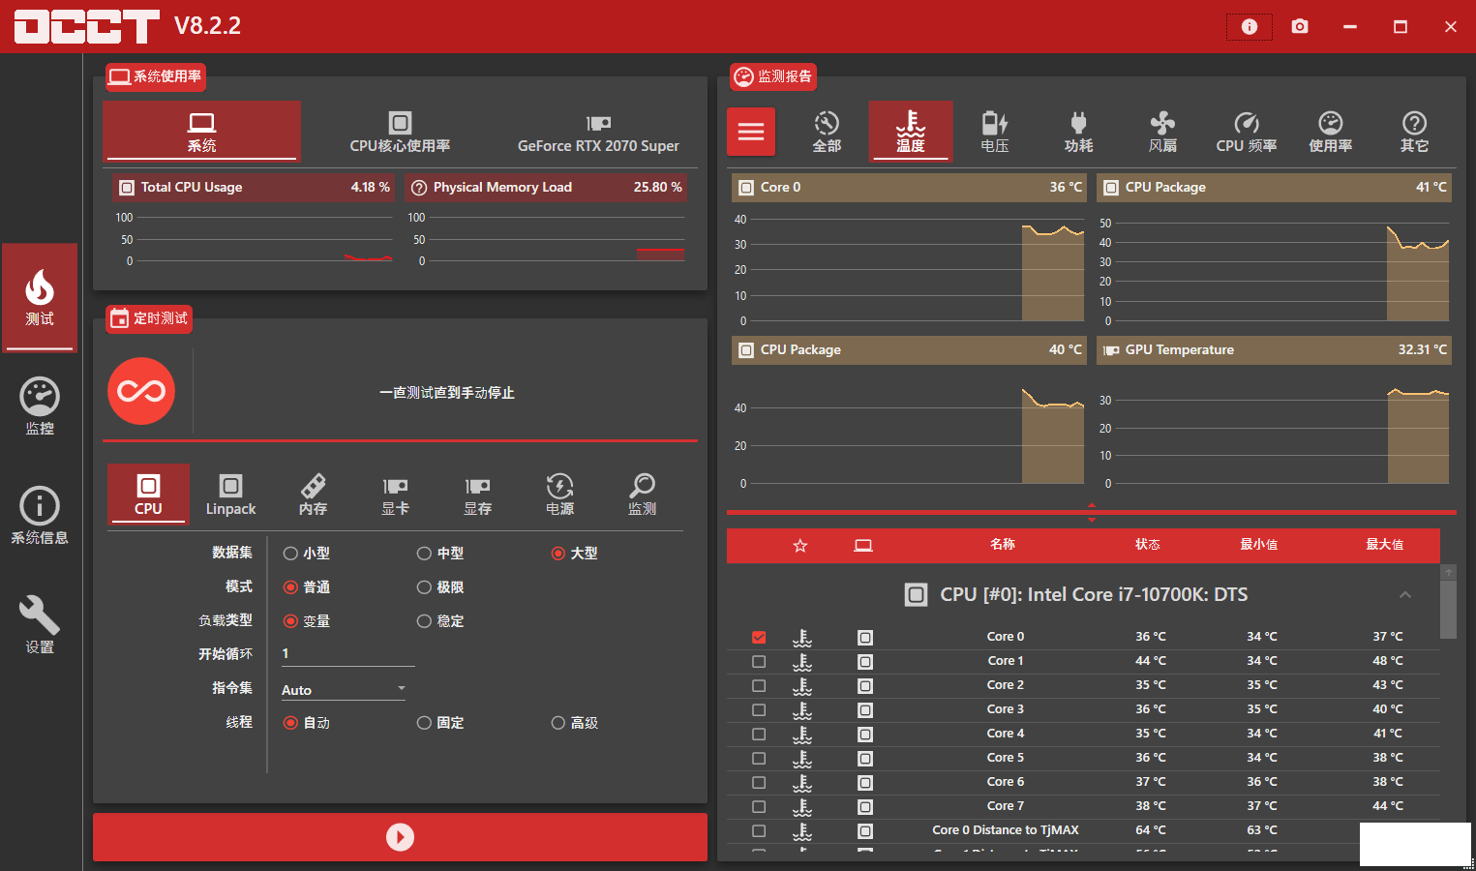Check the Core 2 graph checkbox

[x=759, y=685]
